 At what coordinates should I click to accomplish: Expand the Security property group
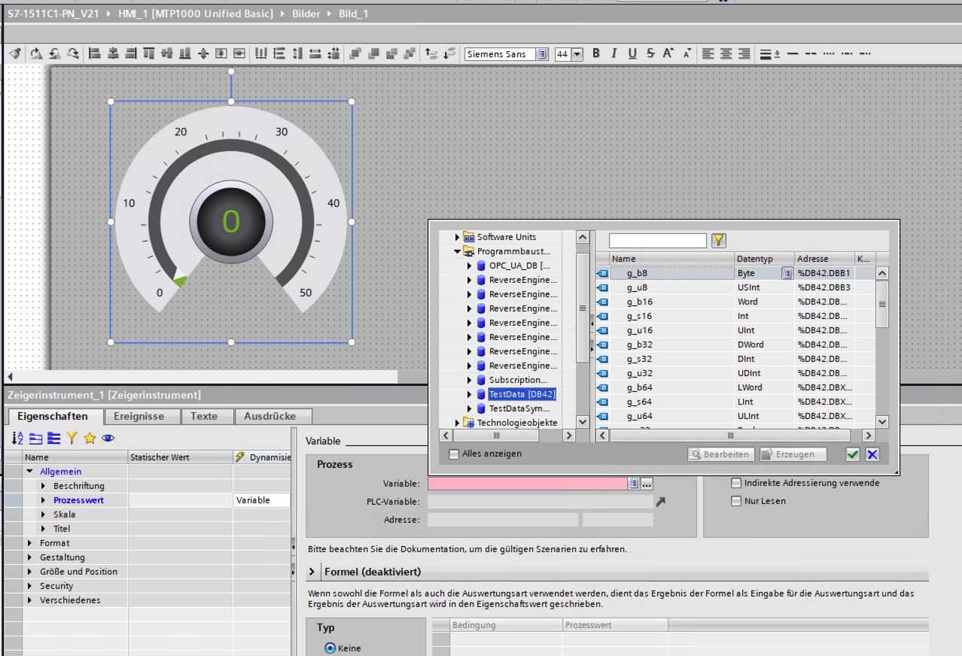(x=30, y=586)
